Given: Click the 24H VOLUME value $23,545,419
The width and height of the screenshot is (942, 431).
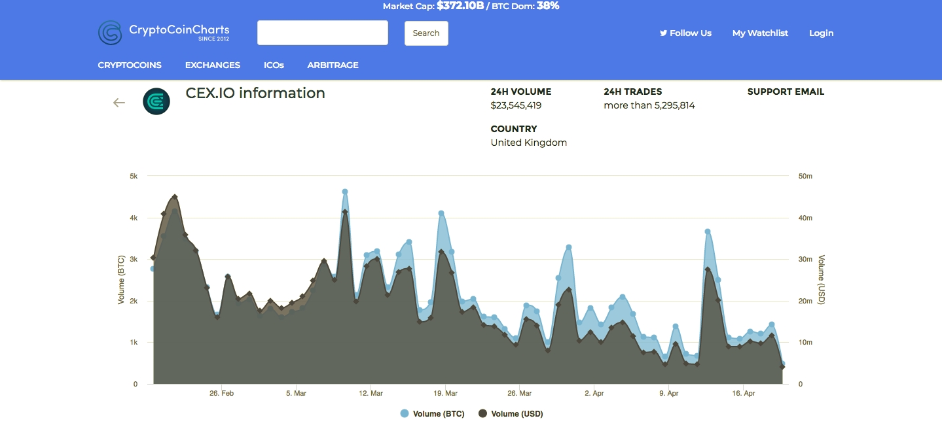Looking at the screenshot, I should (516, 105).
